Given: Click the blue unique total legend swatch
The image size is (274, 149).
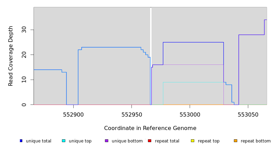Looking at the screenshot, I should point(21,141).
